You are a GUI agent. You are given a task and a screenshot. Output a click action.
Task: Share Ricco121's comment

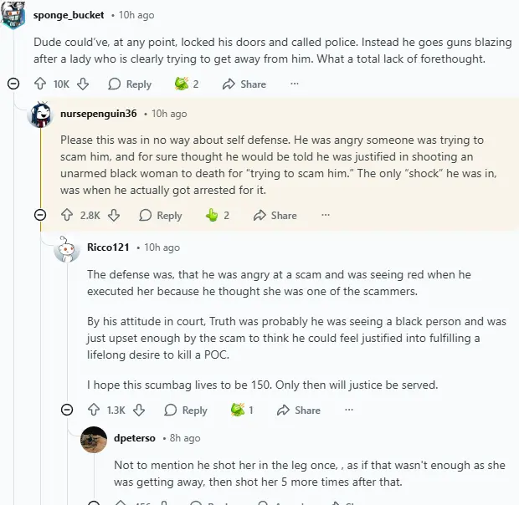299,410
